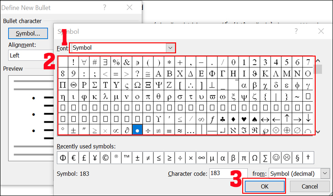Screen dimensions: 333x196
Task: Select the lowercase delta (δ) symbol
Action: click(x=276, y=85)
